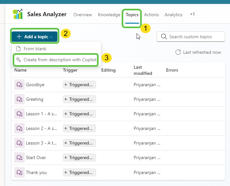The image size is (230, 186).
Task: Click the topic icon next to Greeting
Action: (19, 99)
